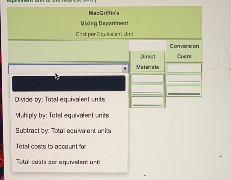Click the single-underlined Direct Materials input box
The height and width of the screenshot is (180, 231).
148,90
